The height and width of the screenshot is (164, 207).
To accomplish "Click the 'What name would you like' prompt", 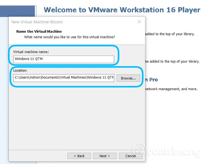I will [x=70, y=37].
